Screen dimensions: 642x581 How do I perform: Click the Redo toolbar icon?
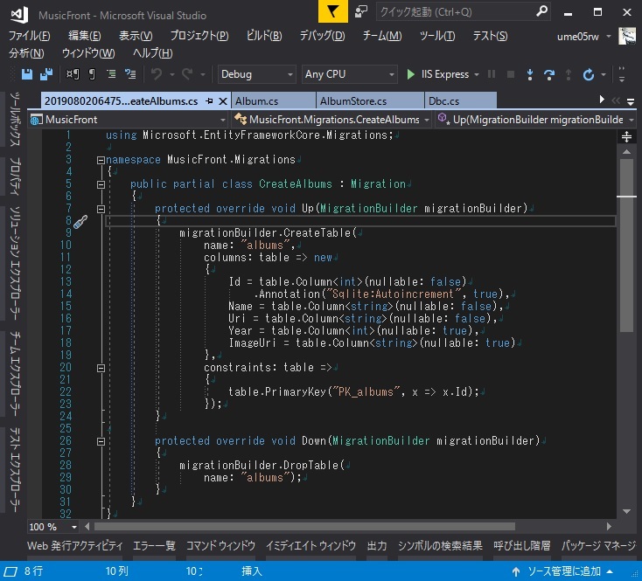187,74
